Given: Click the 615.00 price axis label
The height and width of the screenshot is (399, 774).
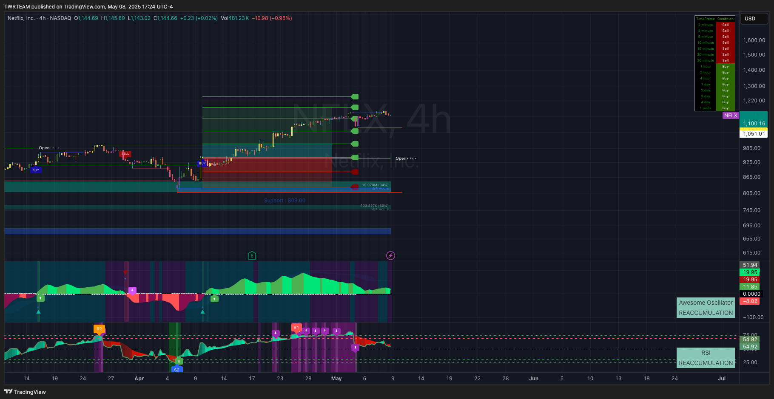Looking at the screenshot, I should pos(751,253).
